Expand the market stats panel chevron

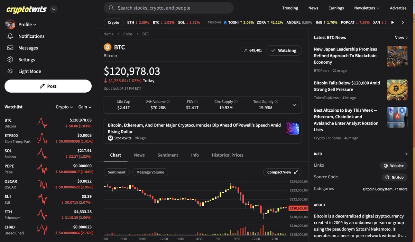click(294, 105)
